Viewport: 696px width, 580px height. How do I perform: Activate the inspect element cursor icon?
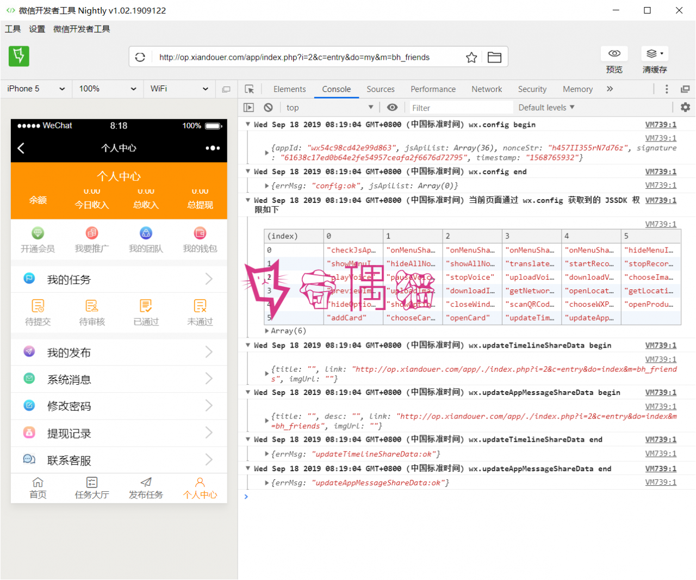click(x=250, y=89)
